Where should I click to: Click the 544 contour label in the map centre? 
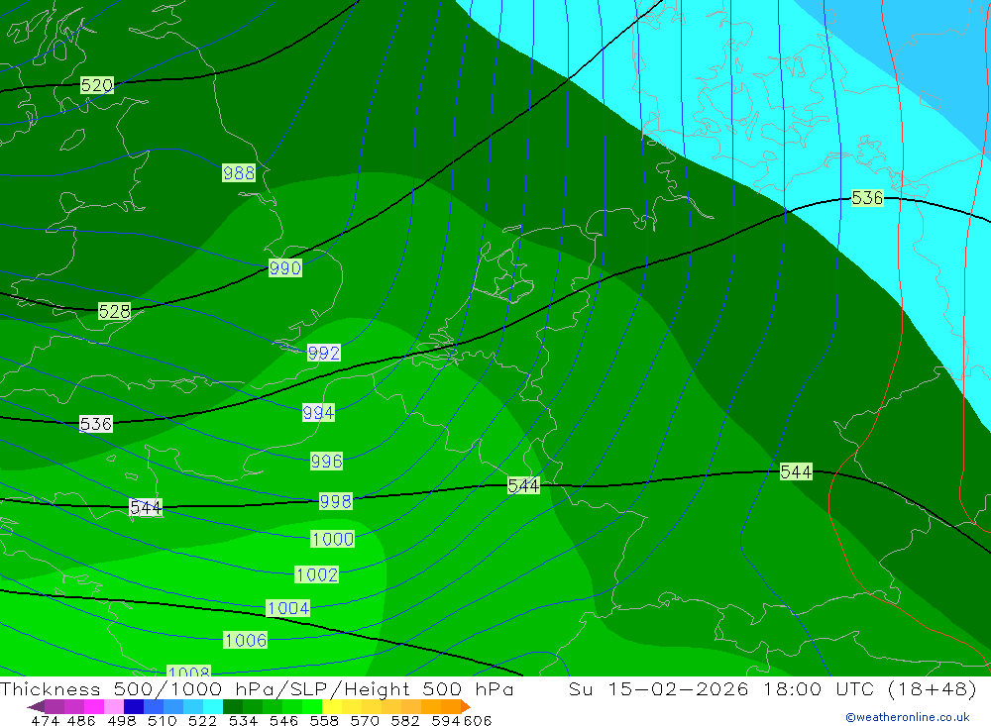click(x=524, y=485)
